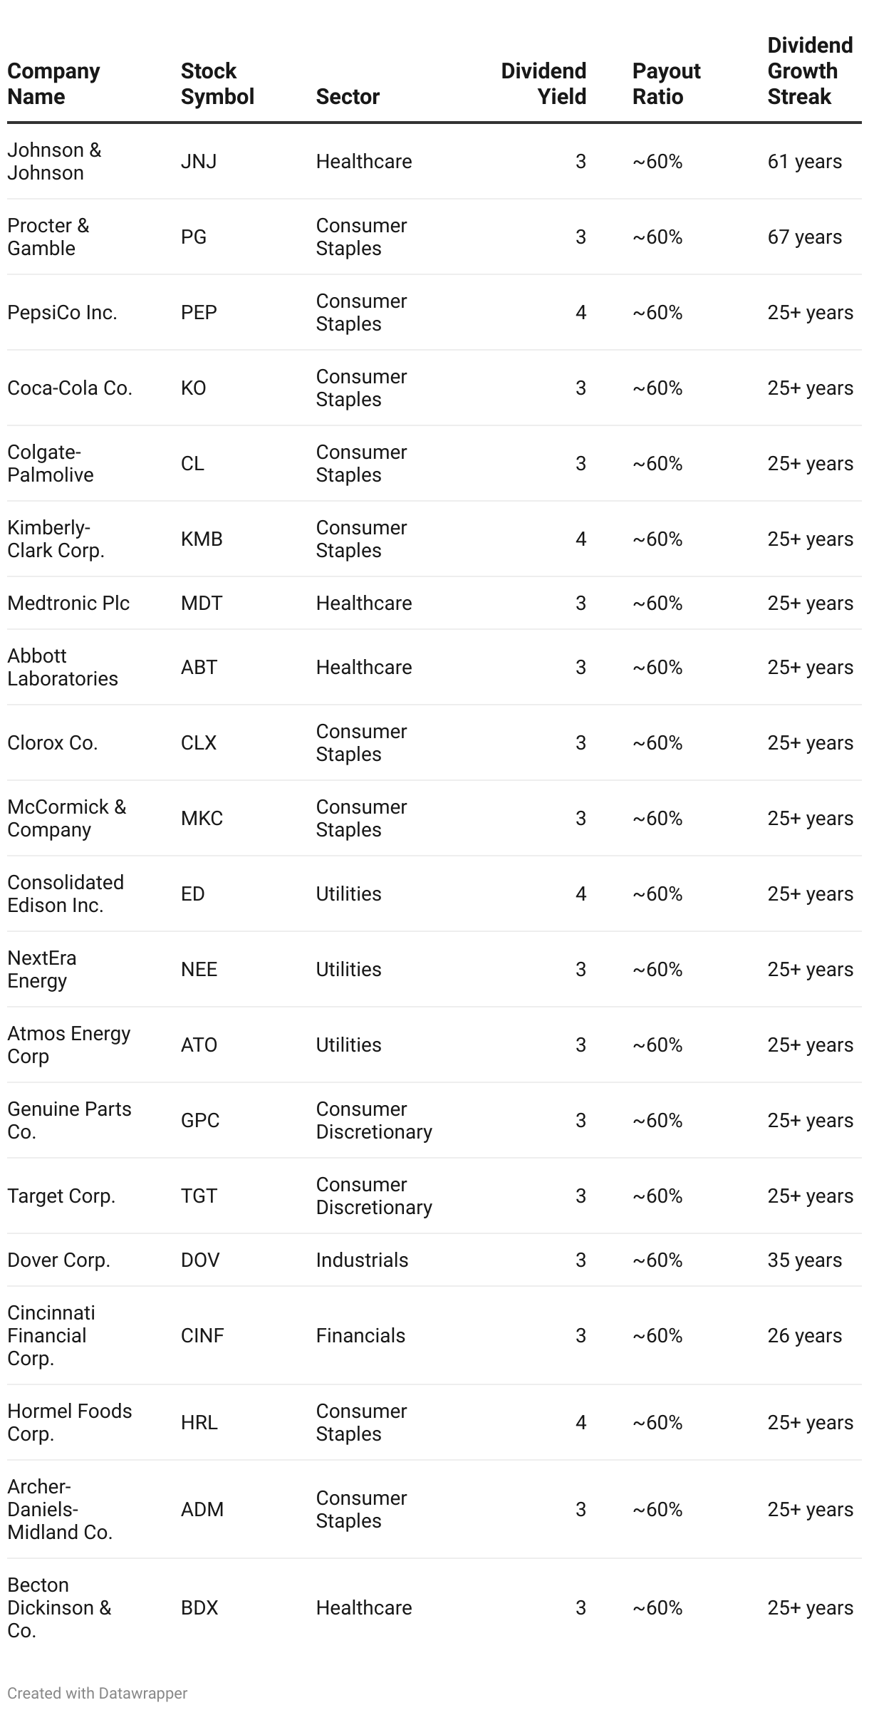Click the PG stock symbol cell

point(194,237)
